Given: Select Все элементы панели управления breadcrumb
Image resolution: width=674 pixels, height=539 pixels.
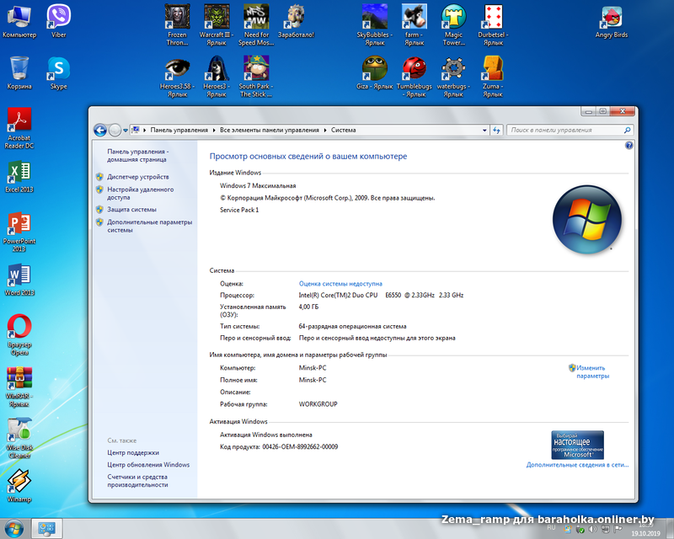Looking at the screenshot, I should pyautogui.click(x=270, y=130).
